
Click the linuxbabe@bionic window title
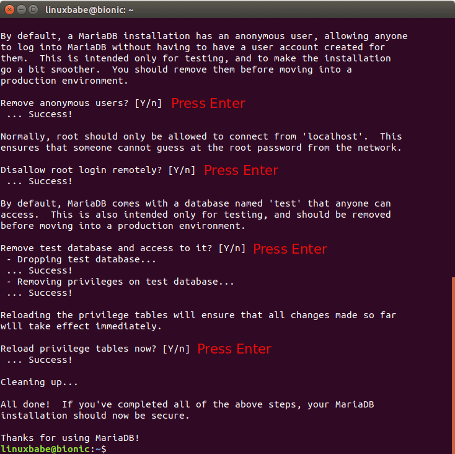point(89,10)
